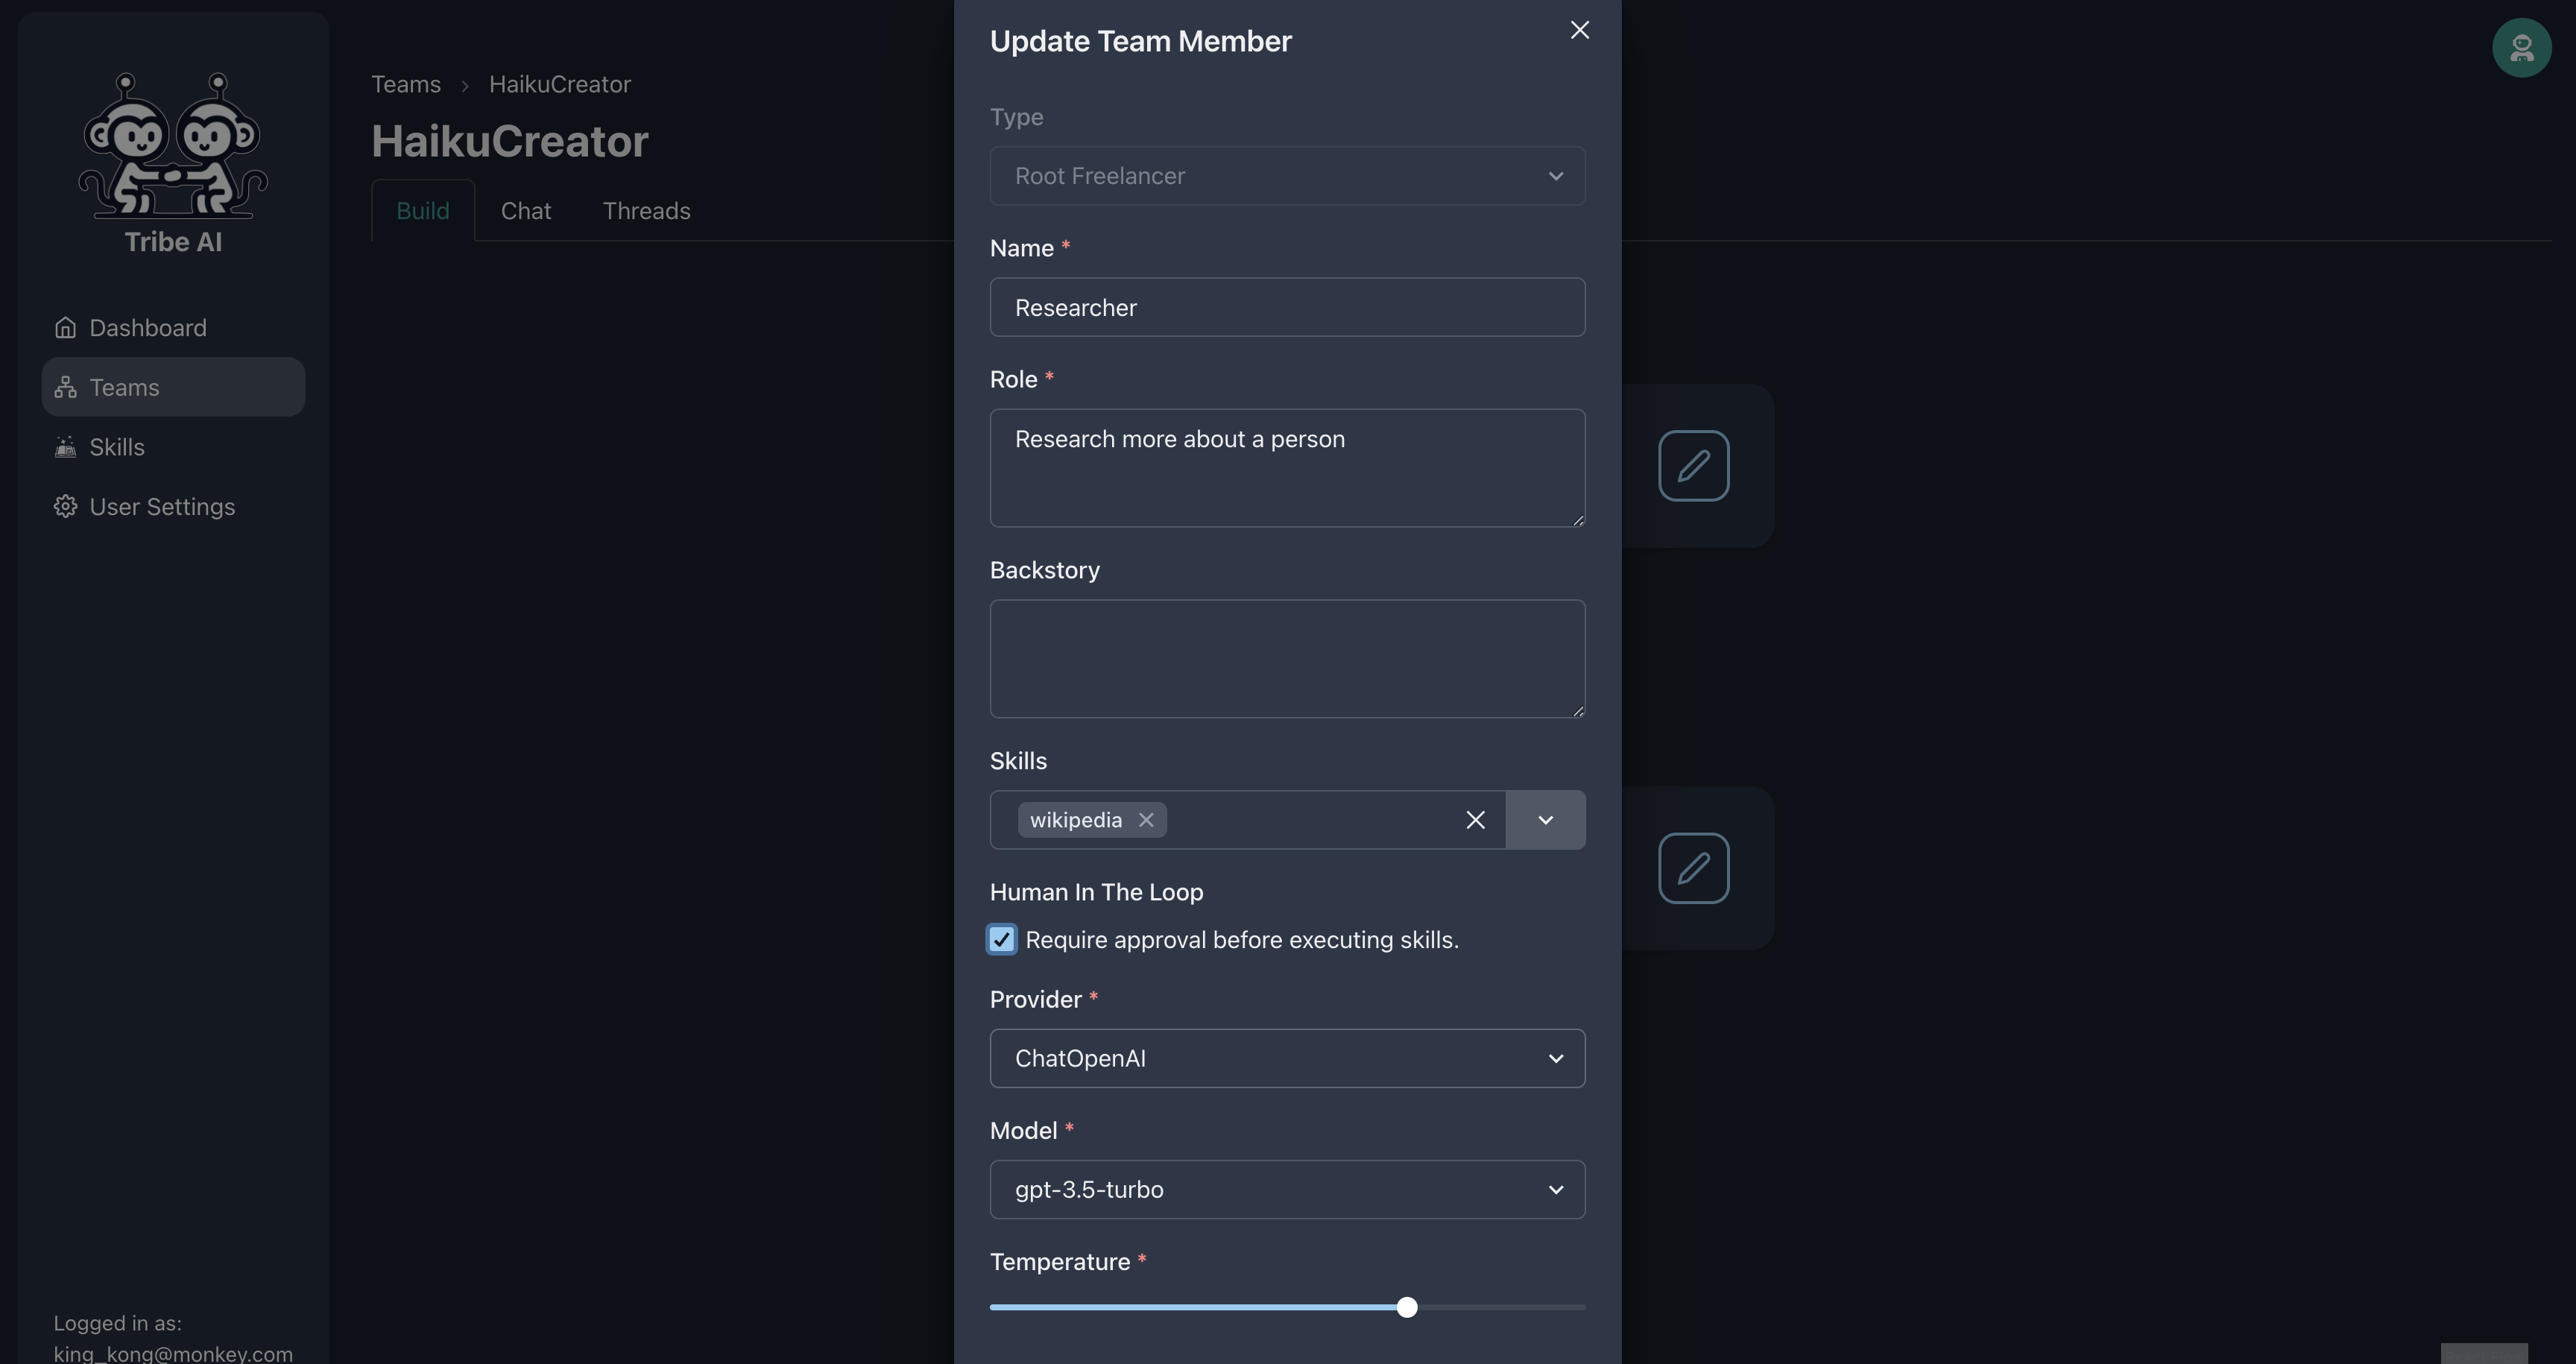The width and height of the screenshot is (2576, 1364).
Task: Clear all selected skills
Action: click(1475, 820)
